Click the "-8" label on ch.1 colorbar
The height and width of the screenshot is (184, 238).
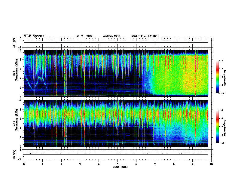(x=222, y=77)
